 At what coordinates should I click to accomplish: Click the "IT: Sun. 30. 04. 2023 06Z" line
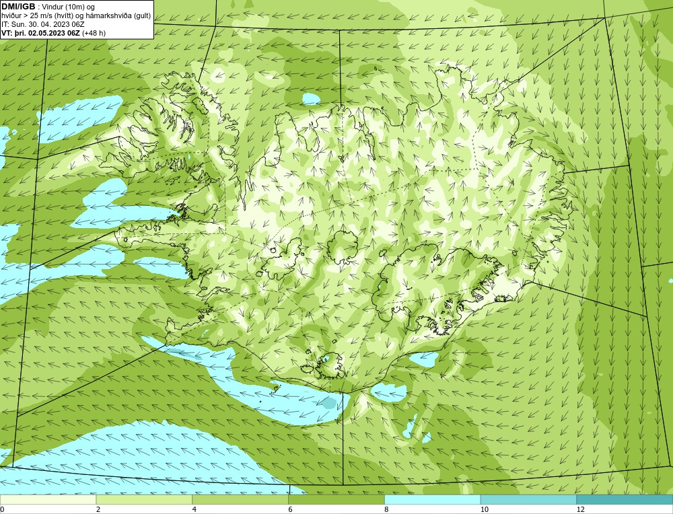[43, 24]
